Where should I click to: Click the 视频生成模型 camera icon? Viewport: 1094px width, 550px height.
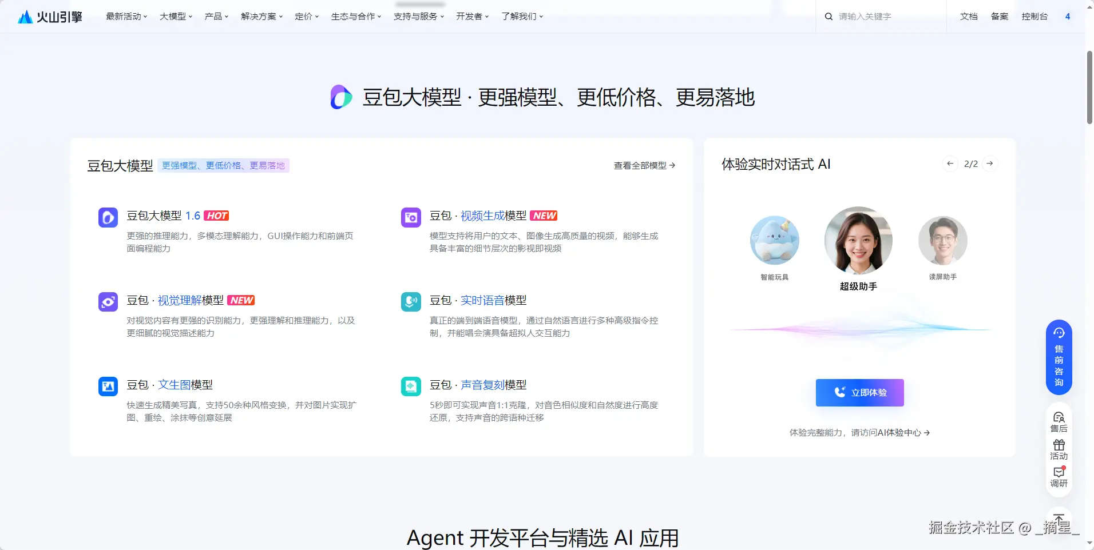411,217
